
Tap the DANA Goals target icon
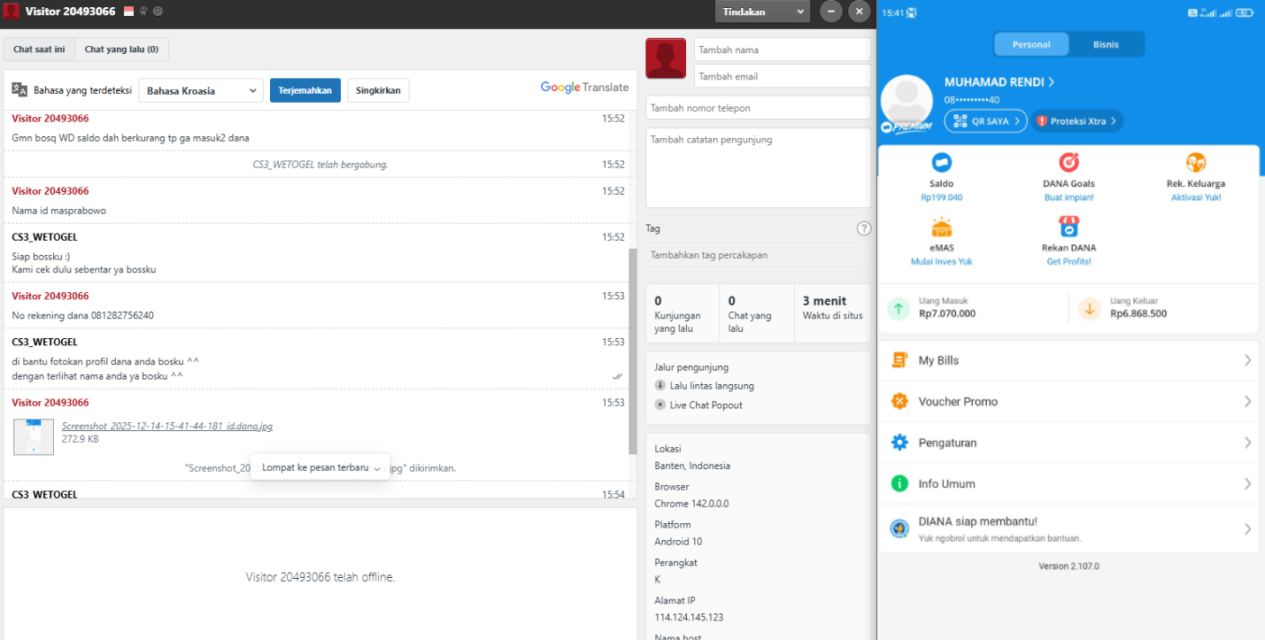[1068, 163]
